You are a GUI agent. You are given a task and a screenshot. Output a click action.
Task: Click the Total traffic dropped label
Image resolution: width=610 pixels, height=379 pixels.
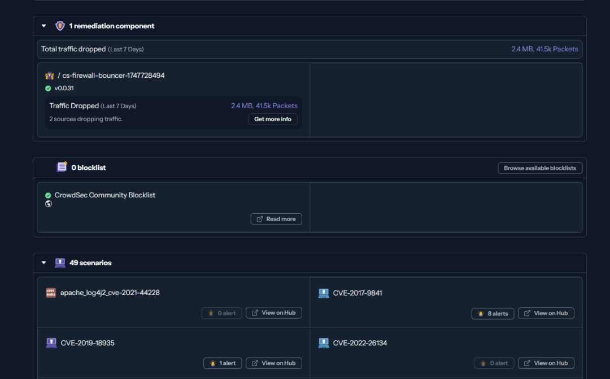[73, 49]
